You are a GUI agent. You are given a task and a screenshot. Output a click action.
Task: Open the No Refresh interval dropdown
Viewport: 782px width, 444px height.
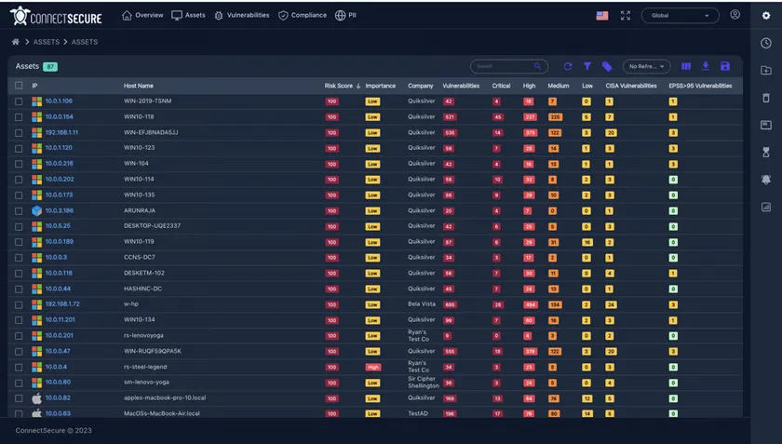646,66
